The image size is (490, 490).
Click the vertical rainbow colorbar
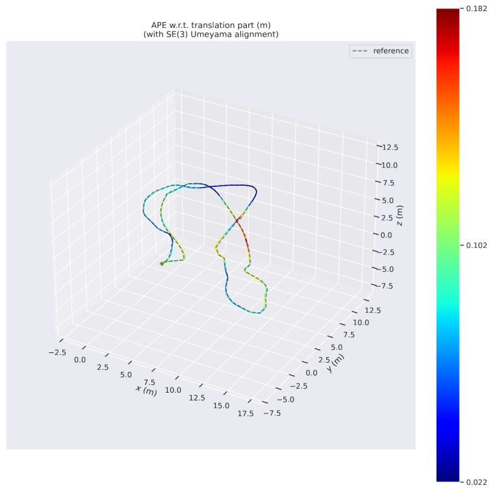click(x=448, y=245)
